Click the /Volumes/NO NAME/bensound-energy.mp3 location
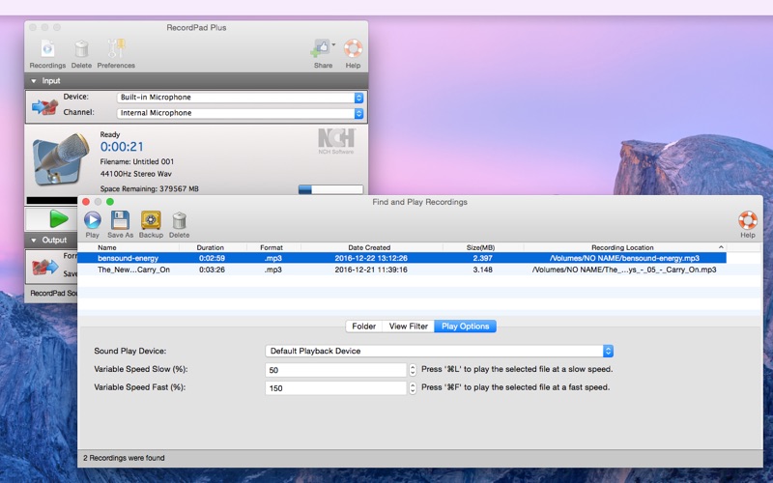The height and width of the screenshot is (483, 773). pos(624,258)
